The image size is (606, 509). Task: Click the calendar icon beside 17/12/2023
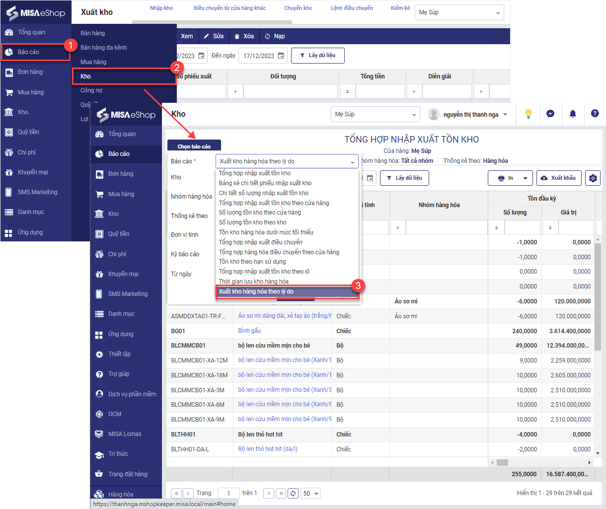point(281,56)
